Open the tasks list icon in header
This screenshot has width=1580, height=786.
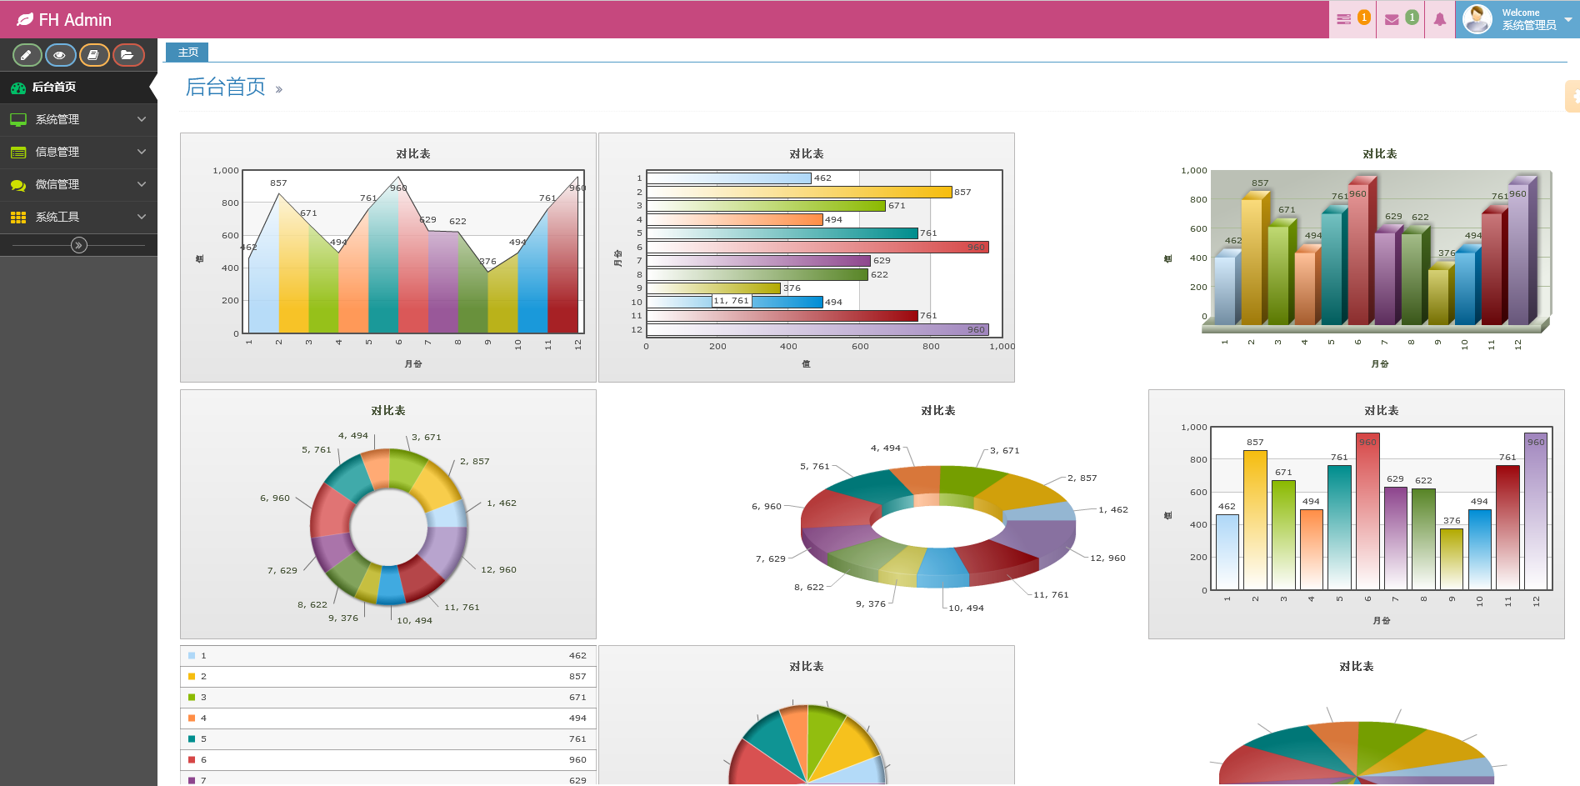pos(1344,19)
